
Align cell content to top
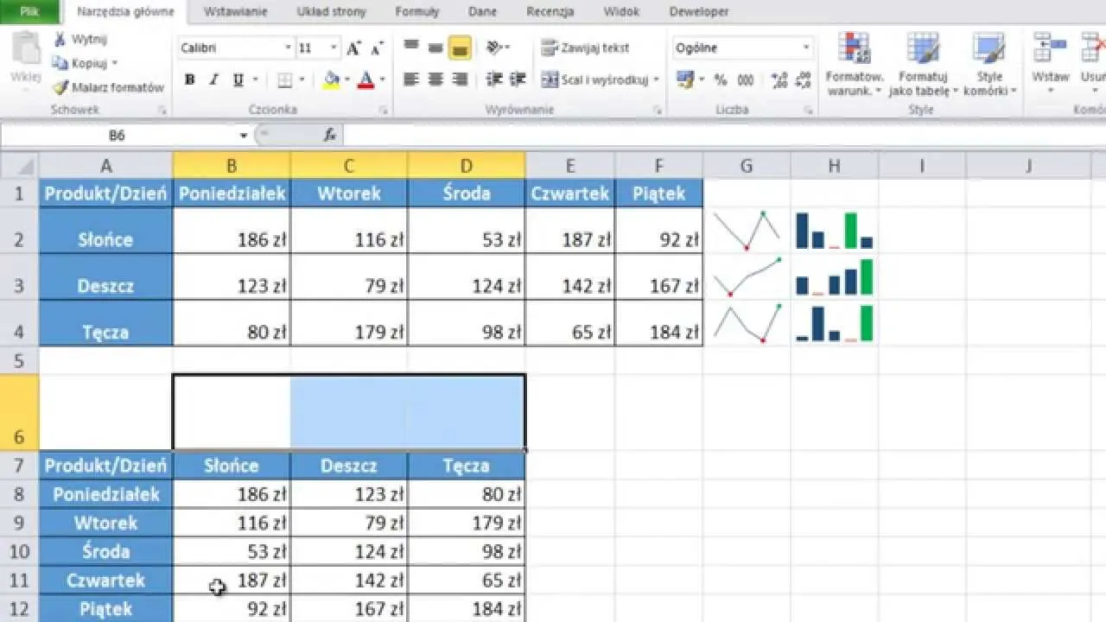coord(411,48)
